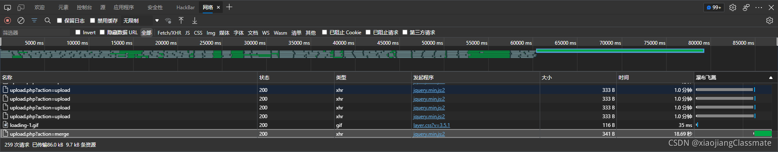The height and width of the screenshot is (152, 778).
Task: Enable 禁用缓存 checkbox
Action: coord(93,20)
